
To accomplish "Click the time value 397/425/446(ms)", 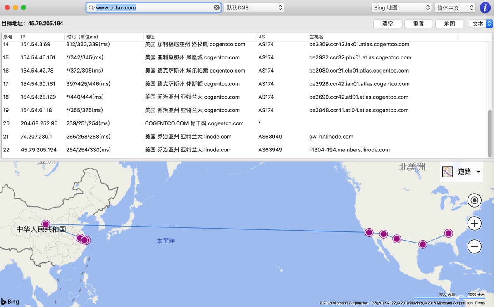I will [x=88, y=84].
